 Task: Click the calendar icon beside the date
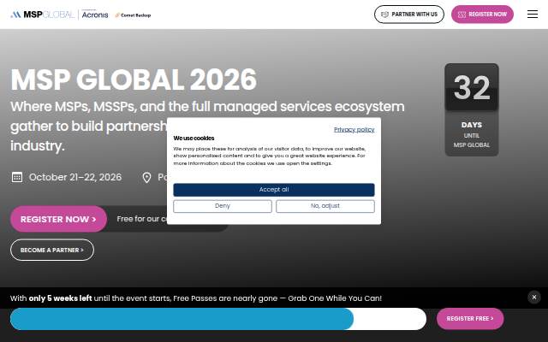(17, 177)
